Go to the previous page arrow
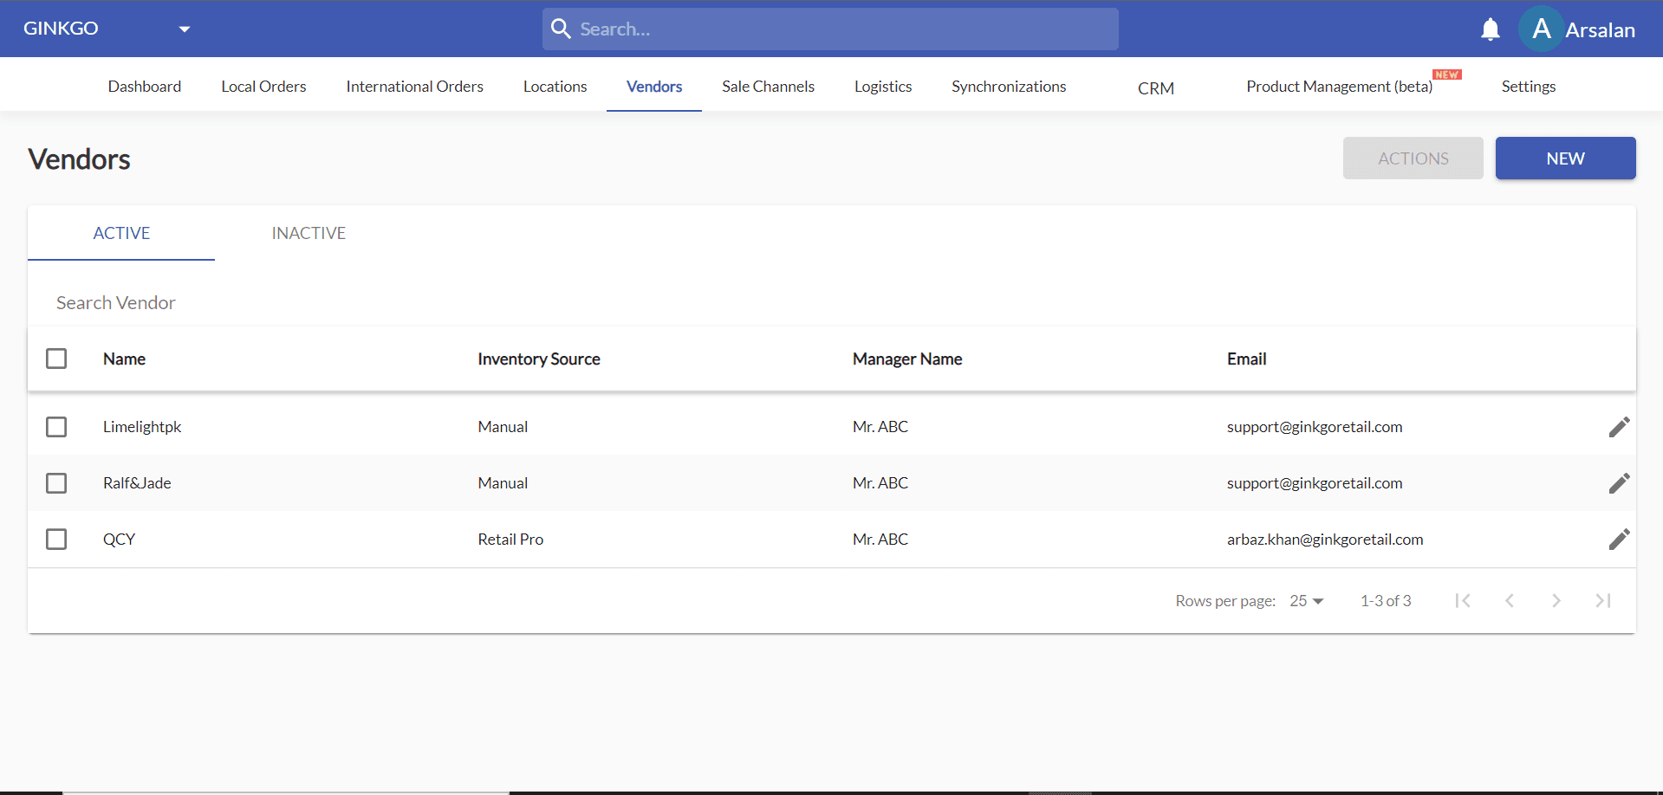 (1509, 601)
